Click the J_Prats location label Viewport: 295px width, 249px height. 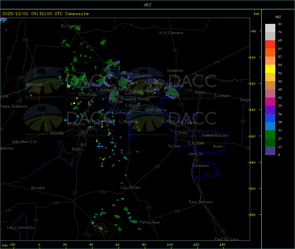click(181, 133)
